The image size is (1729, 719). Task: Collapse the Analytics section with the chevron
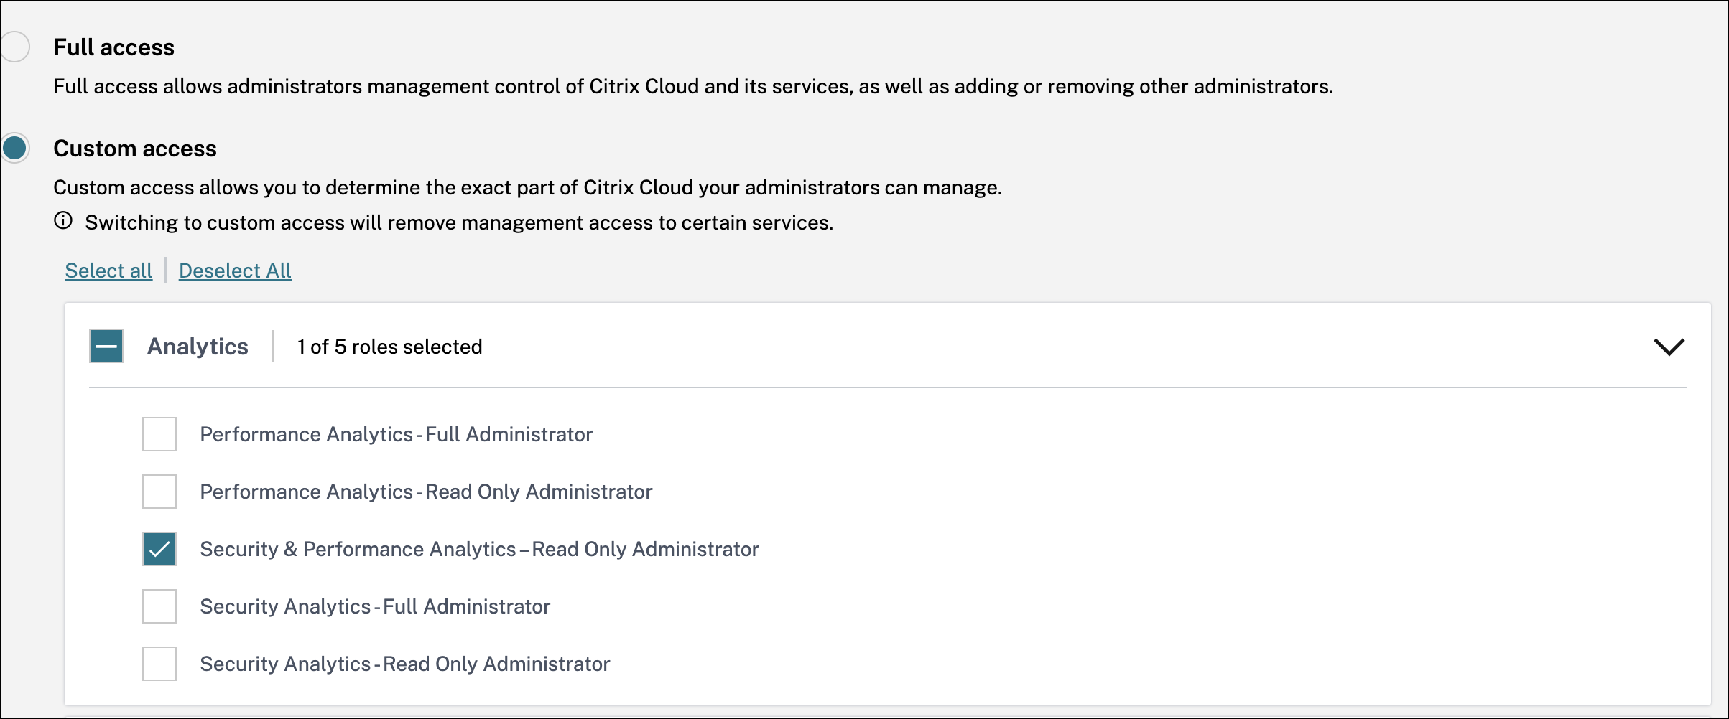[x=1668, y=347]
